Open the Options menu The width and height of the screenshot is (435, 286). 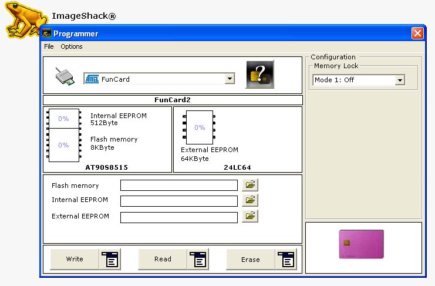72,46
